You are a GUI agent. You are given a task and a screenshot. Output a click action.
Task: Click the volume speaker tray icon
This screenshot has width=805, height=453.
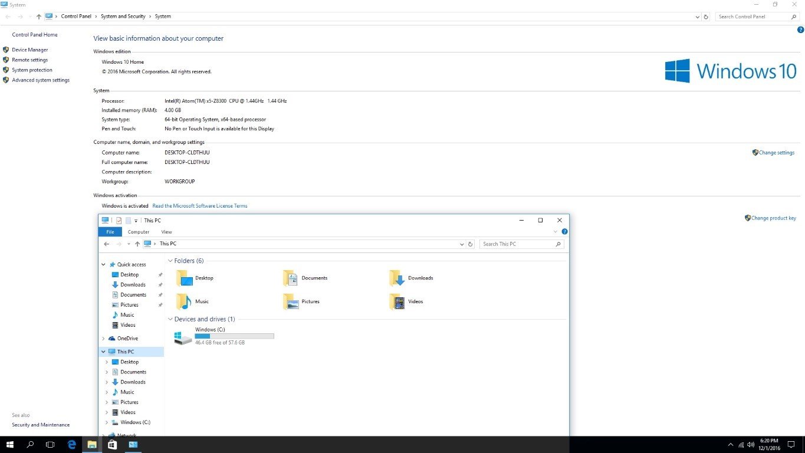point(751,445)
